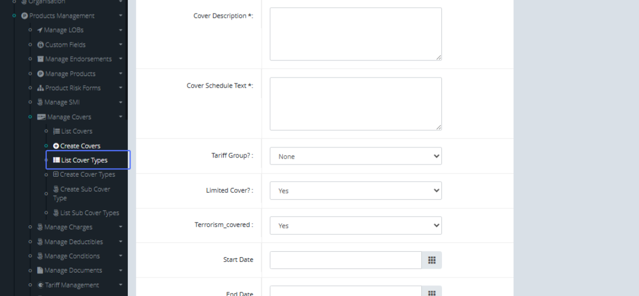Click the Create Cover Types plus-square icon
This screenshot has width=639, height=296.
click(56, 175)
